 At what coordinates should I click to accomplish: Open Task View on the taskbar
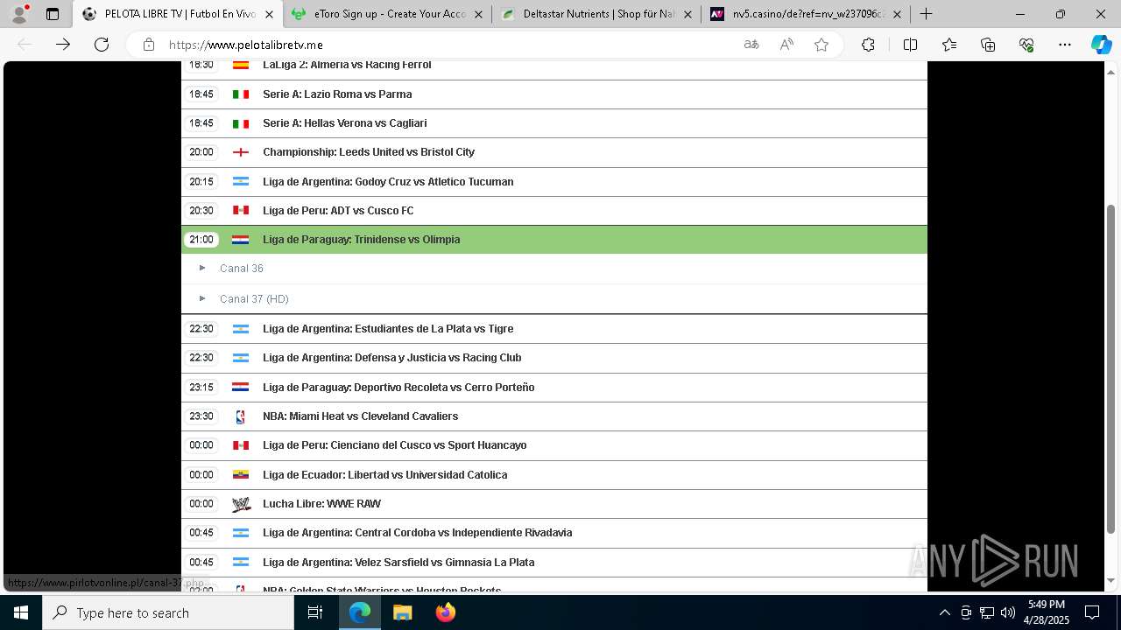315,612
